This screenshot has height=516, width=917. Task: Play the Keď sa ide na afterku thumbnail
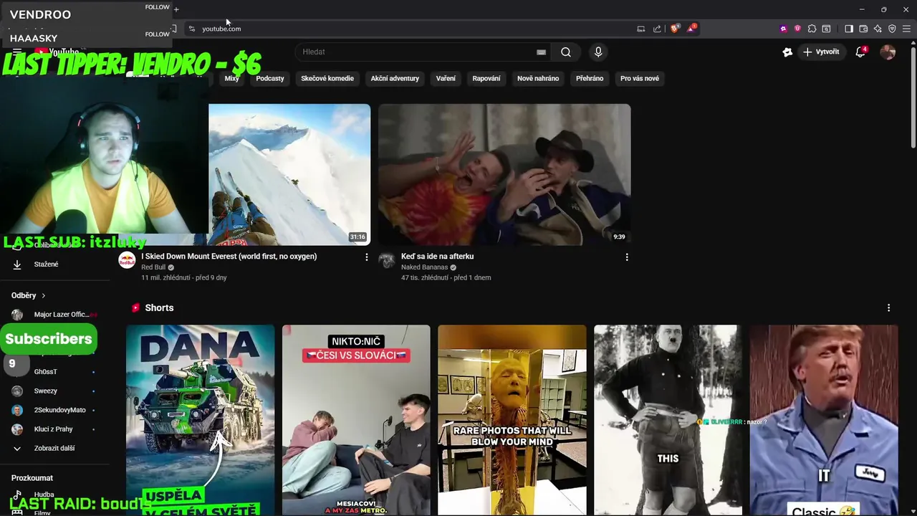504,175
